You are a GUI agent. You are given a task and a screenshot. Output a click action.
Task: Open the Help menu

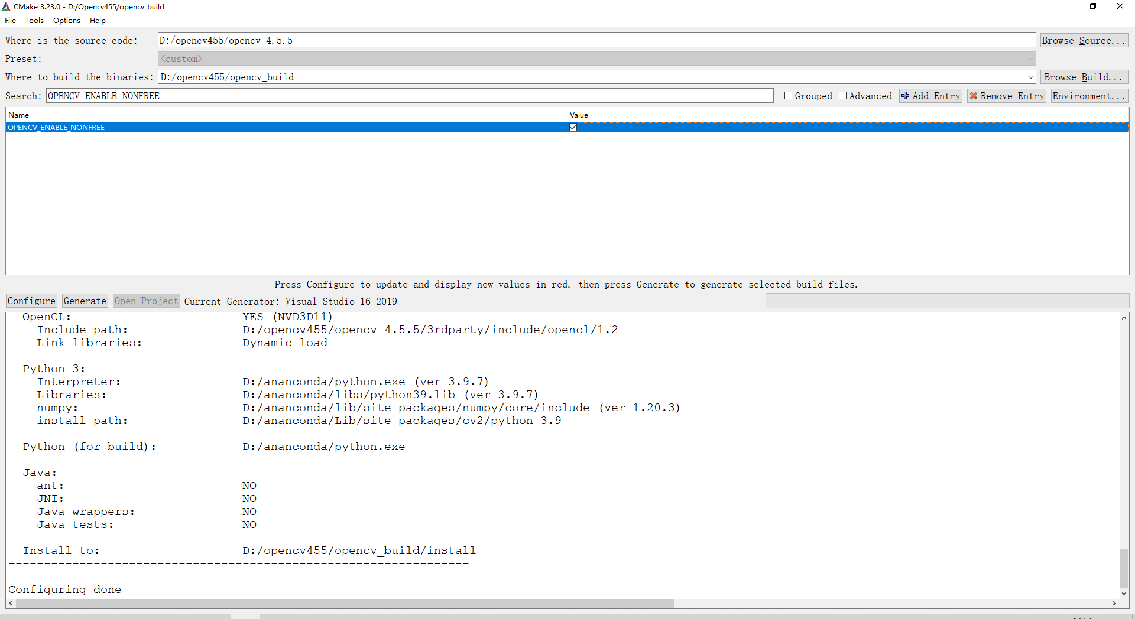coord(98,21)
